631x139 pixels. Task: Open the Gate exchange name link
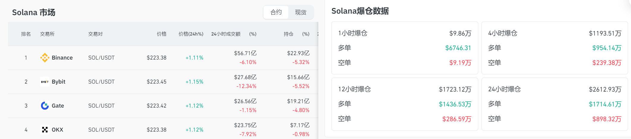click(x=58, y=106)
